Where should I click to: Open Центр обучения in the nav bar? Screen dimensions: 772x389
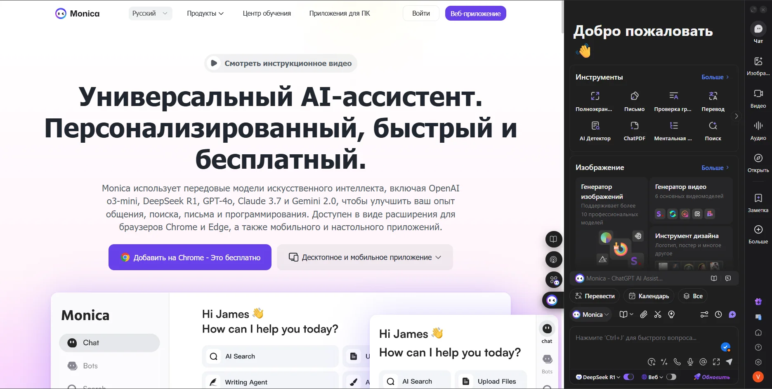[267, 13]
